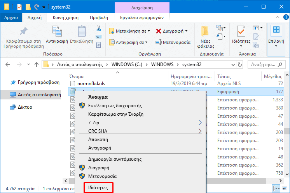Navigate back with the back arrow
Image resolution: width=290 pixels, height=193 pixels.
click(x=8, y=64)
